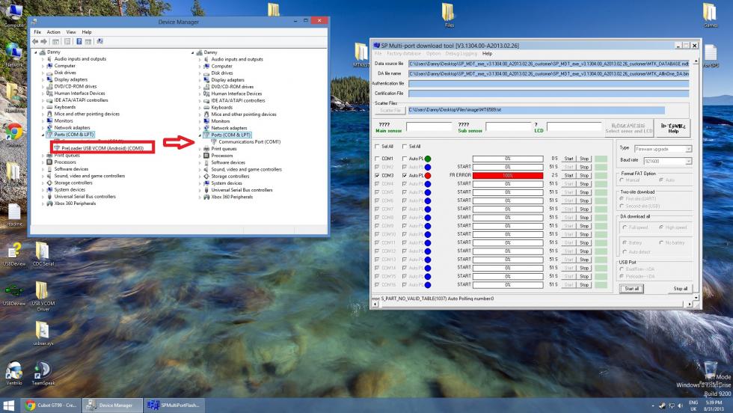Open the USB VCOM Driver folder

(x=43, y=296)
